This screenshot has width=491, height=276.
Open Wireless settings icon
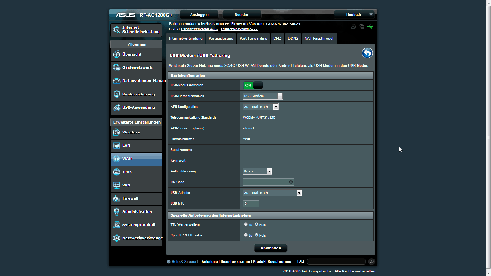117,132
